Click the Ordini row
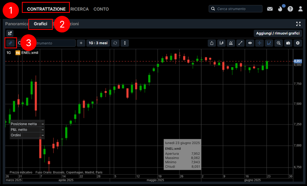Screen dimensions: 307x186 point(27,135)
